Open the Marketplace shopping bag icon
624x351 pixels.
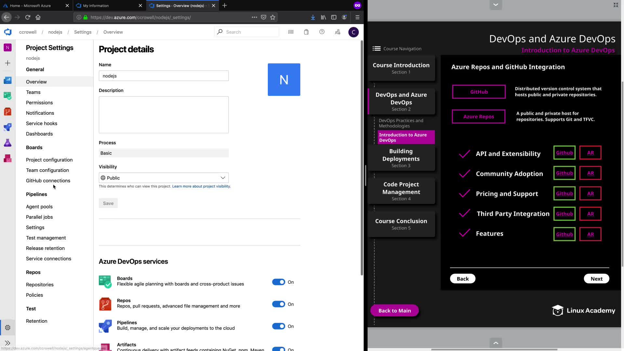tap(306, 32)
